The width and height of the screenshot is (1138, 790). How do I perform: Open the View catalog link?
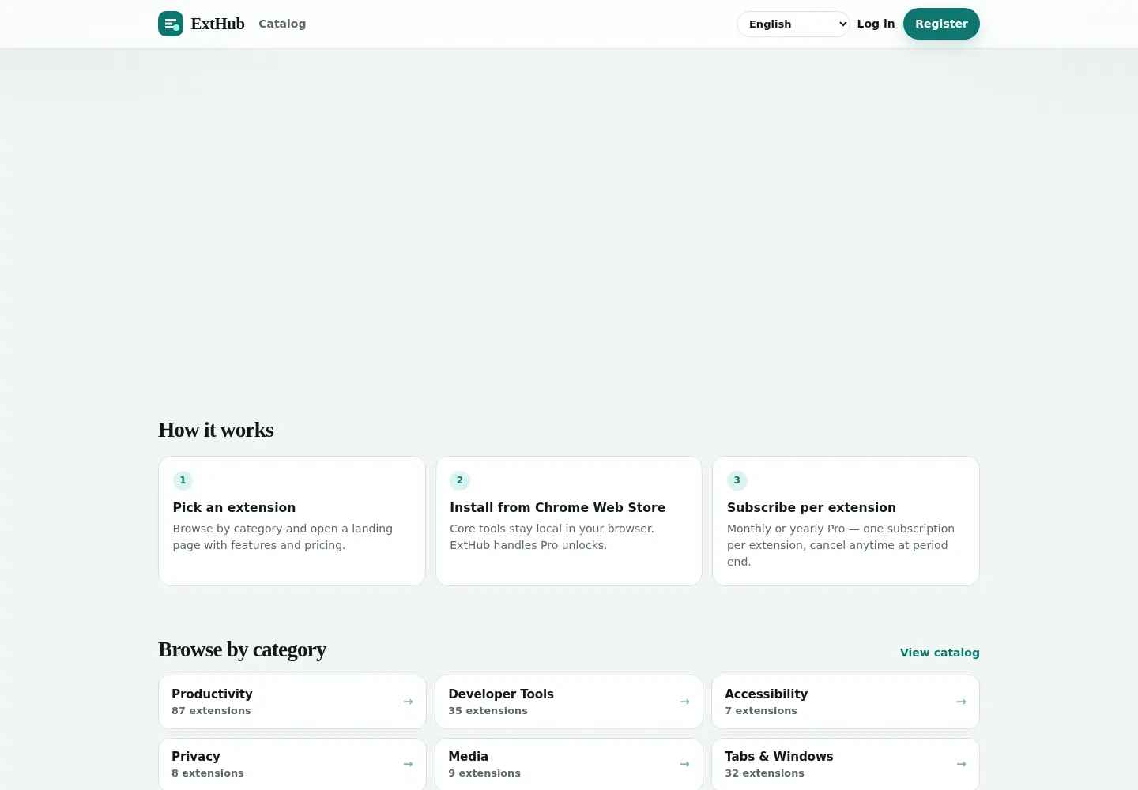(x=940, y=653)
